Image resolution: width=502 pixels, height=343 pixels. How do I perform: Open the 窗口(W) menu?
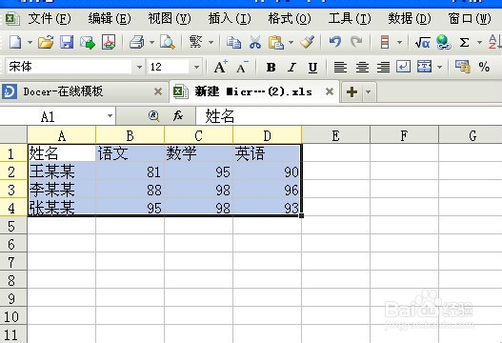pyautogui.click(x=470, y=18)
